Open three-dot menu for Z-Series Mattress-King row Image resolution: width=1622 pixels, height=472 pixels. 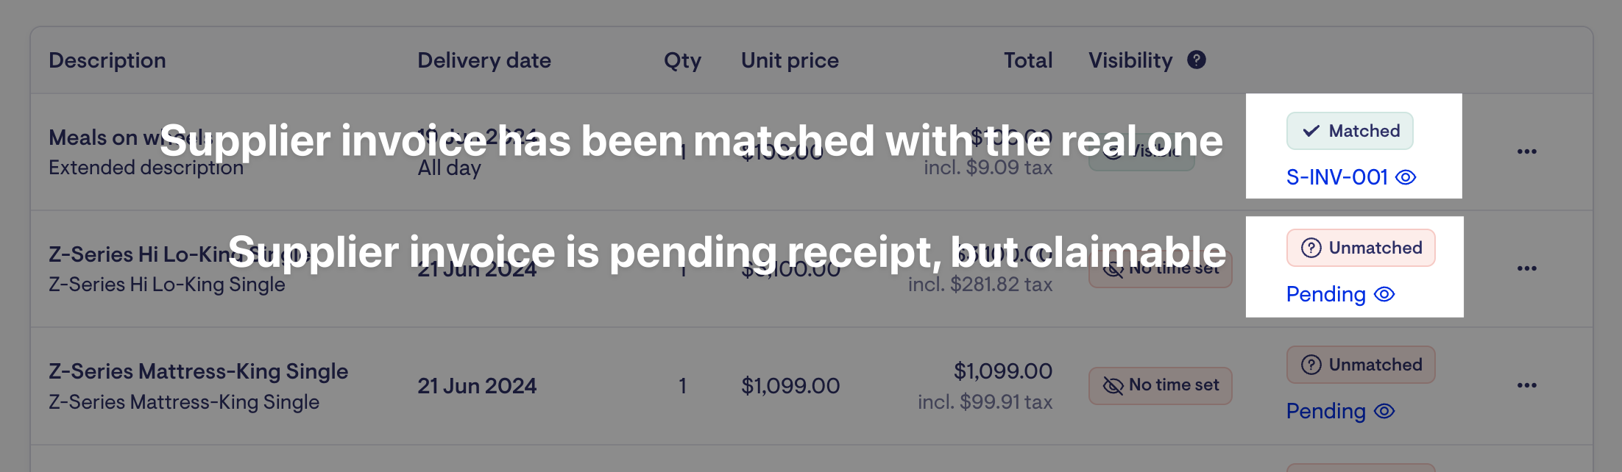[x=1526, y=385]
